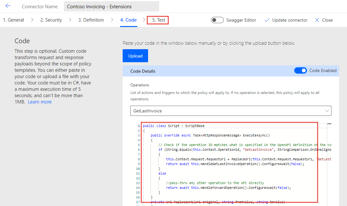
Task: Expand the operations selector under Code Details
Action: (x=231, y=111)
